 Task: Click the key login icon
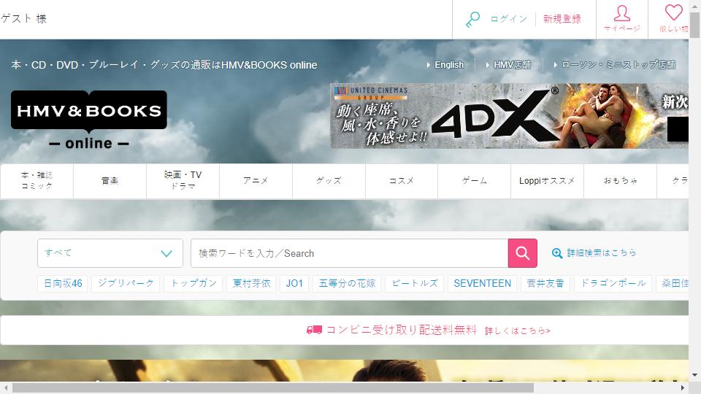[472, 20]
